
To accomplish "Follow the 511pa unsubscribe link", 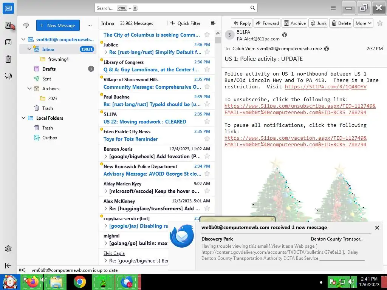I will pyautogui.click(x=300, y=109).
